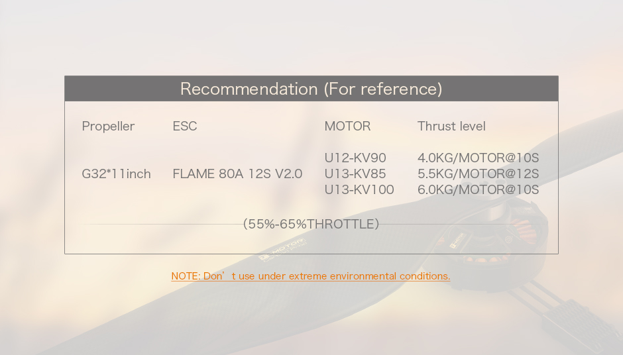Select the FLAME 80A 12S V2.0 entry
The height and width of the screenshot is (355, 623).
click(237, 174)
